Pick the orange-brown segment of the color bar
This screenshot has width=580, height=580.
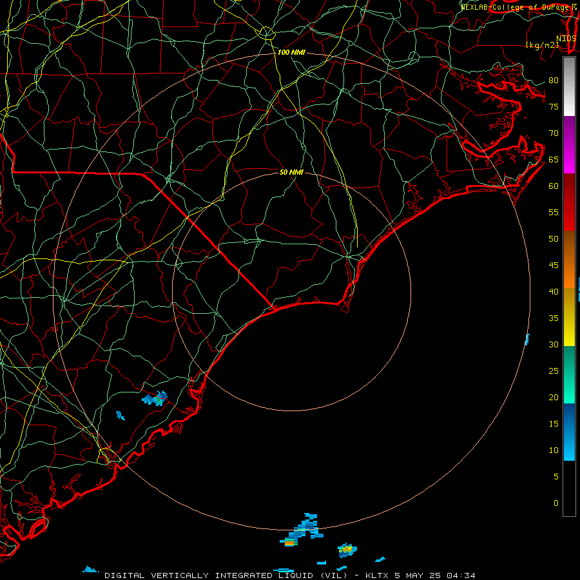point(569,260)
